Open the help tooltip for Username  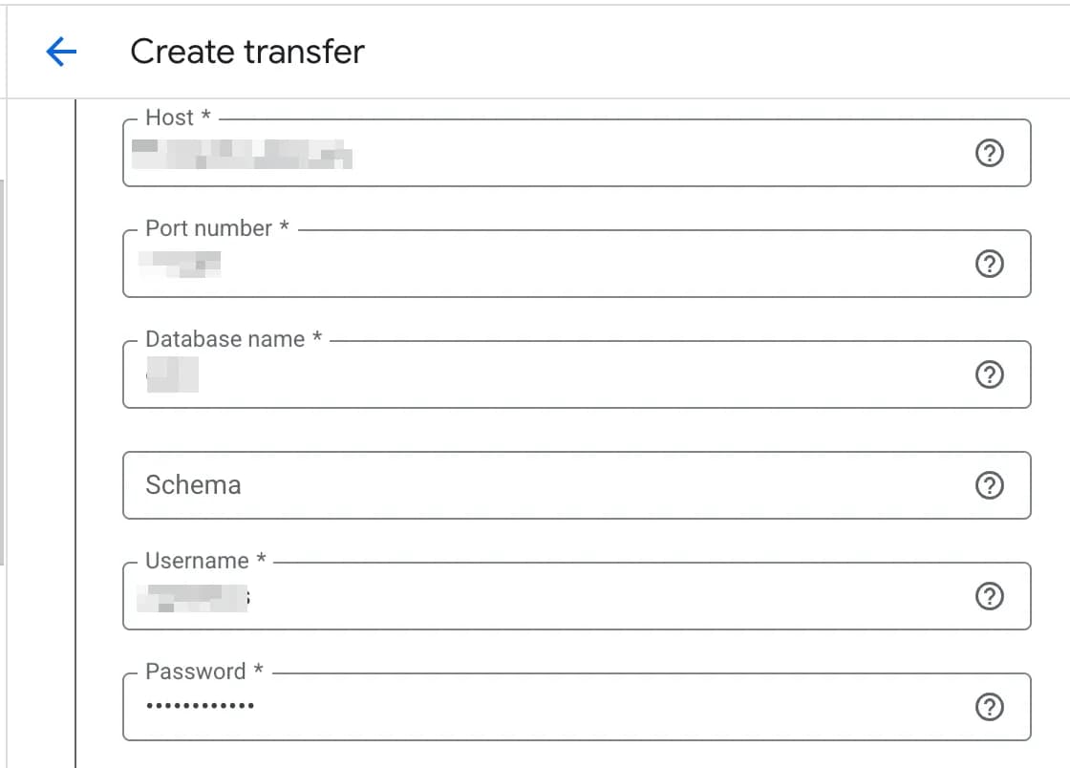pos(990,596)
